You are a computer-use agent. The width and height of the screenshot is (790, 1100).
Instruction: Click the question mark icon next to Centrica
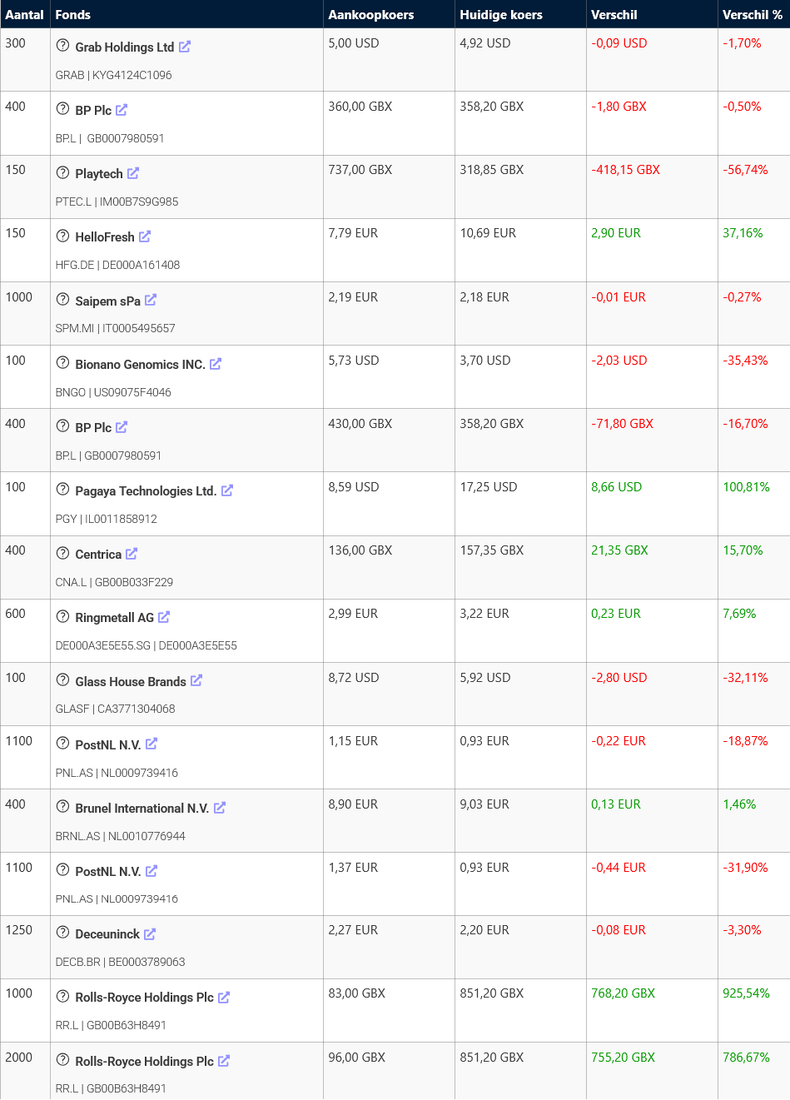[x=62, y=553]
